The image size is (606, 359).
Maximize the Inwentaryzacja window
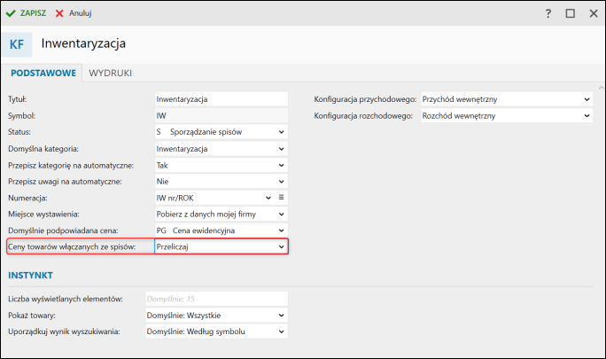pyautogui.click(x=570, y=13)
